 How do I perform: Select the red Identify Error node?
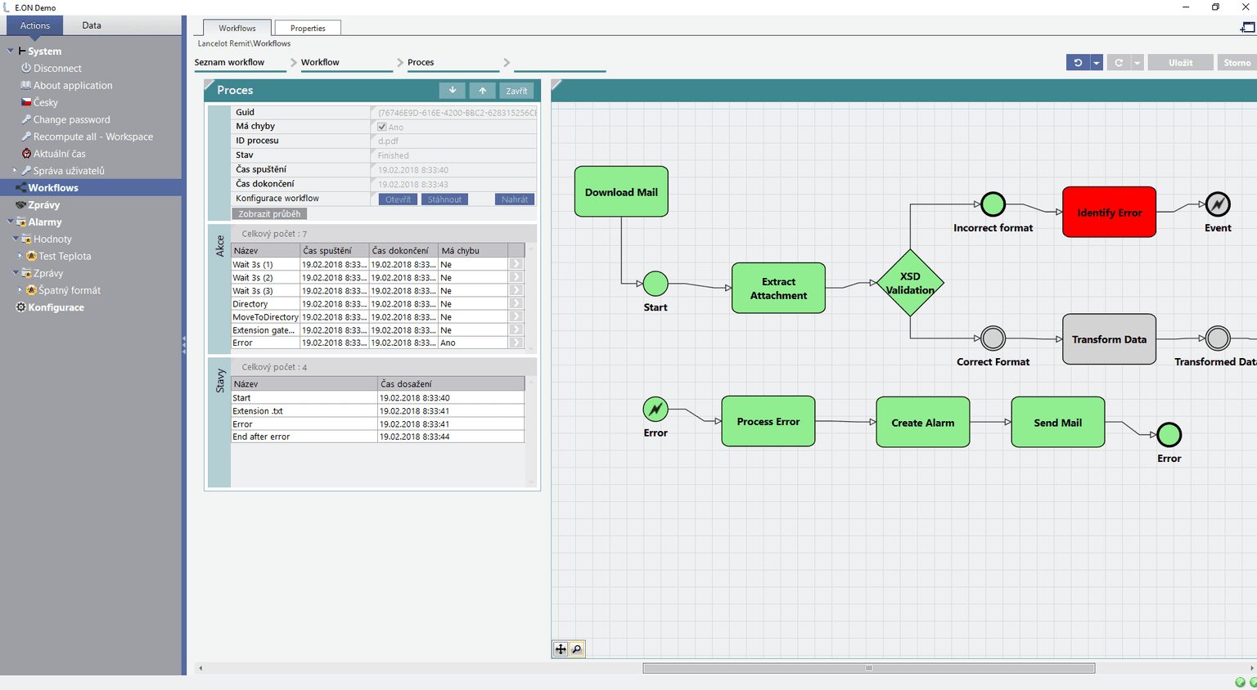[1109, 213]
